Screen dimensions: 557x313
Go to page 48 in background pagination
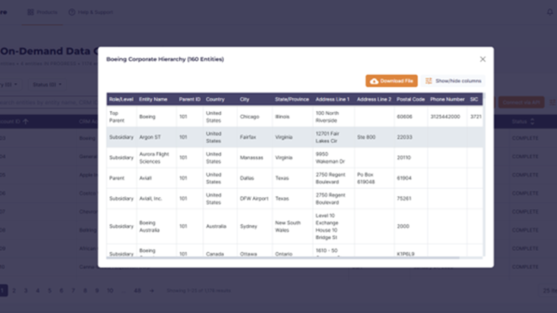coord(138,290)
